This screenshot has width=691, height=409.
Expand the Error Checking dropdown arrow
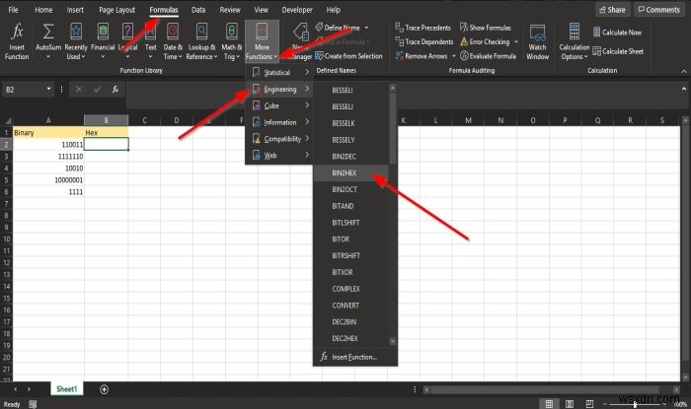516,41
